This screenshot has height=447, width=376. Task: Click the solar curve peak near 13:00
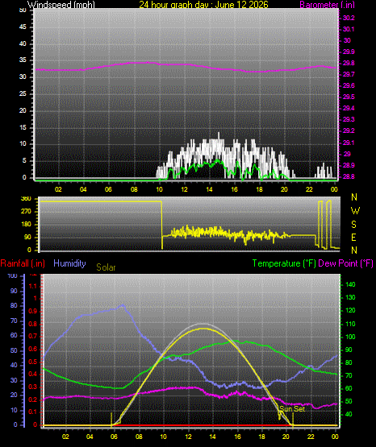click(x=203, y=329)
